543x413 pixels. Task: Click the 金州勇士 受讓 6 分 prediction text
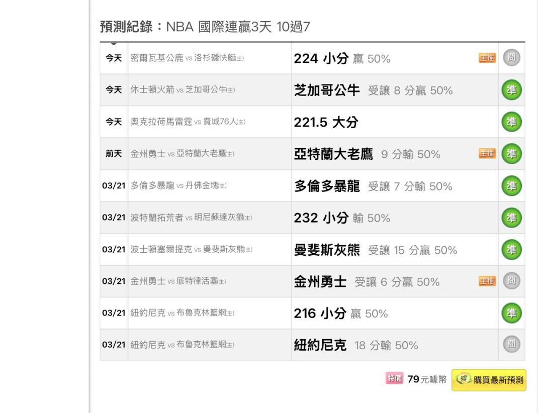pyautogui.click(x=367, y=282)
